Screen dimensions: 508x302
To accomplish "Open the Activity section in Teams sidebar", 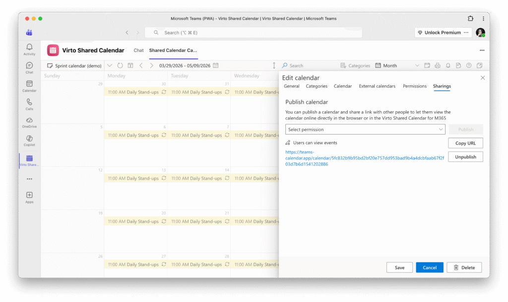I will click(29, 50).
